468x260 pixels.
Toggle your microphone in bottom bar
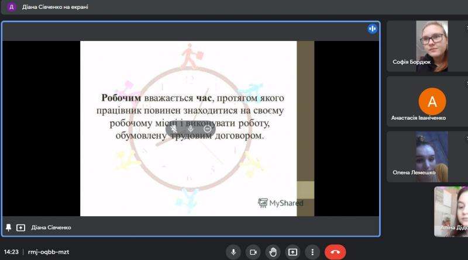click(233, 252)
